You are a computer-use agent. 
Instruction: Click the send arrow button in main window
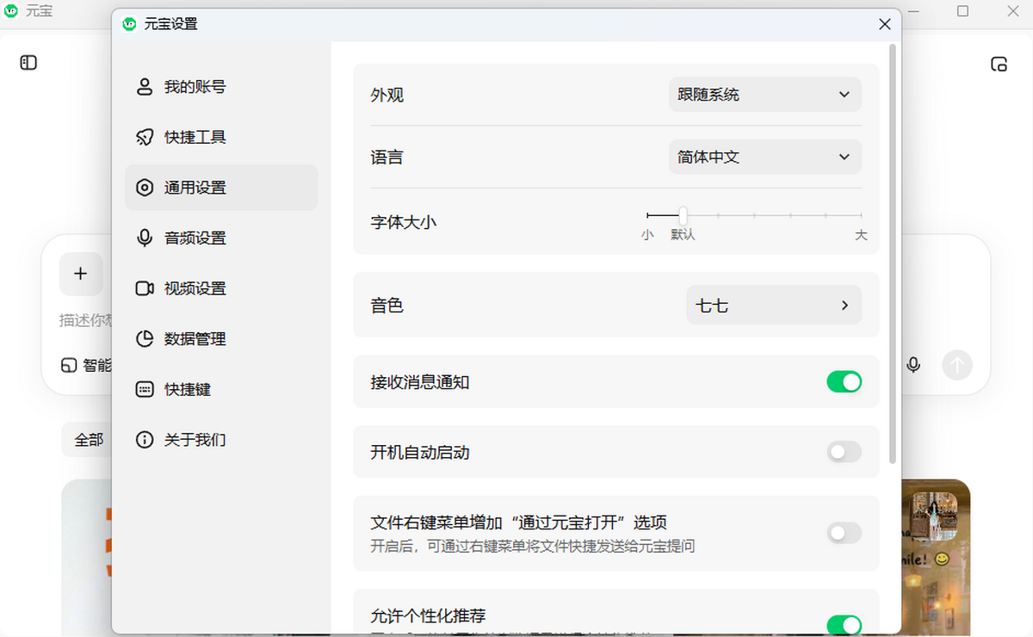pos(957,365)
